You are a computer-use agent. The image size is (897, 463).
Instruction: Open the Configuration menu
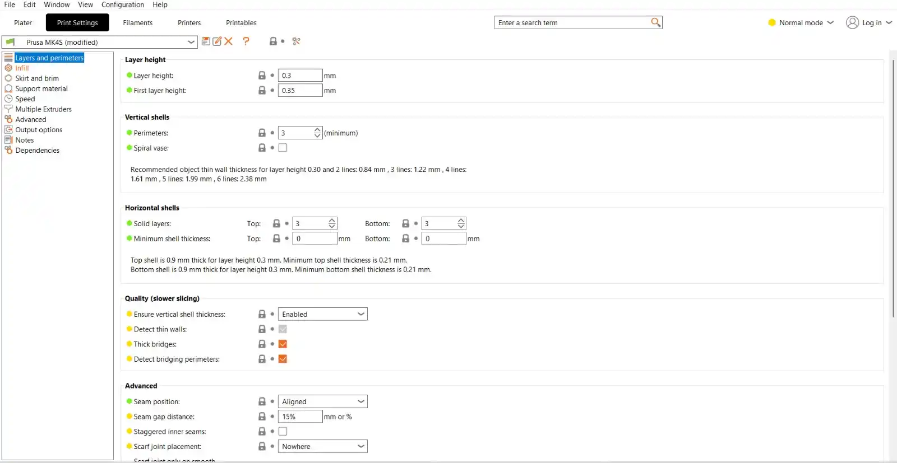point(122,4)
